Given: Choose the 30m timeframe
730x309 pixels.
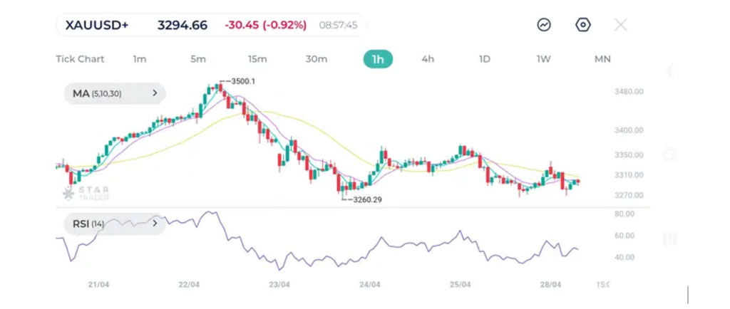Looking at the screenshot, I should click(317, 59).
